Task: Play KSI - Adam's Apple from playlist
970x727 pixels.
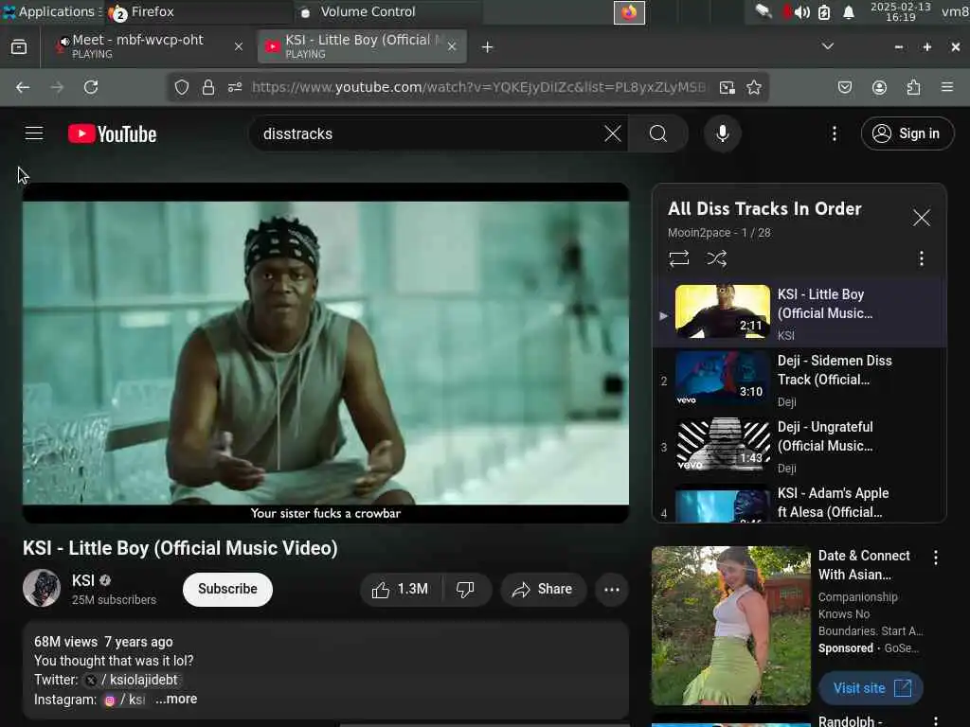Action: coord(799,502)
